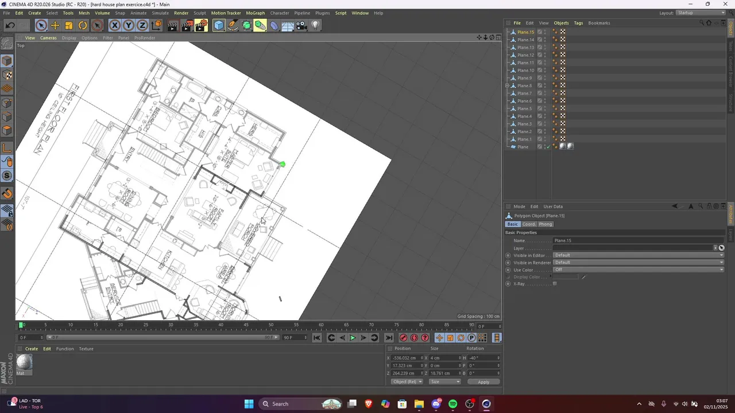Switch to Phong tab
This screenshot has width=735, height=413.
click(546, 224)
